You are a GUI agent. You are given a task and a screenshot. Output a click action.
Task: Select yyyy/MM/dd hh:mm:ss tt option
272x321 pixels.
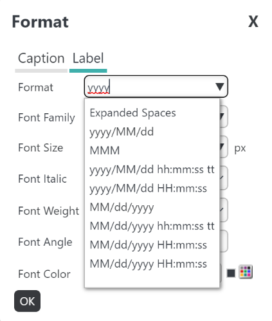(152, 169)
